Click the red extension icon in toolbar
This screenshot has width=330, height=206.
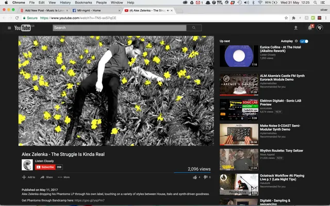pos(320,18)
